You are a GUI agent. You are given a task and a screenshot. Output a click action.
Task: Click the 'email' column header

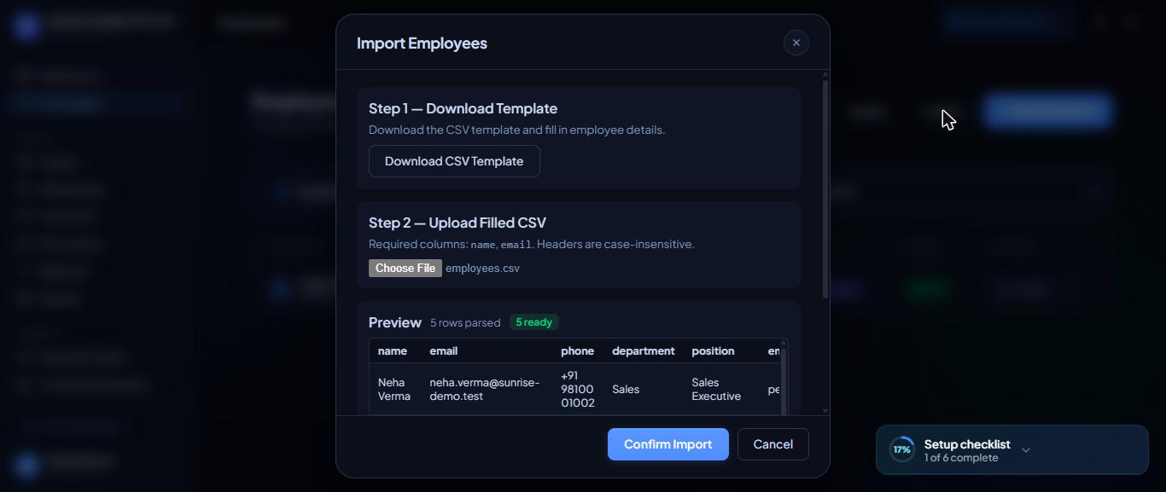(x=444, y=351)
